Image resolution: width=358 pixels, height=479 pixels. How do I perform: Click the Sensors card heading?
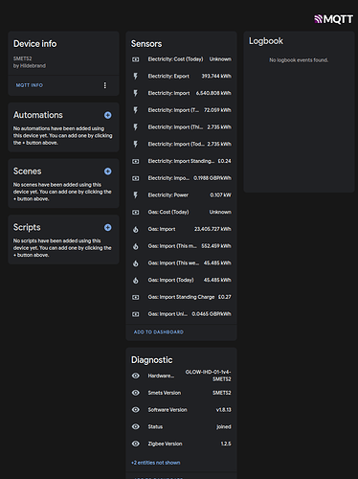(146, 44)
